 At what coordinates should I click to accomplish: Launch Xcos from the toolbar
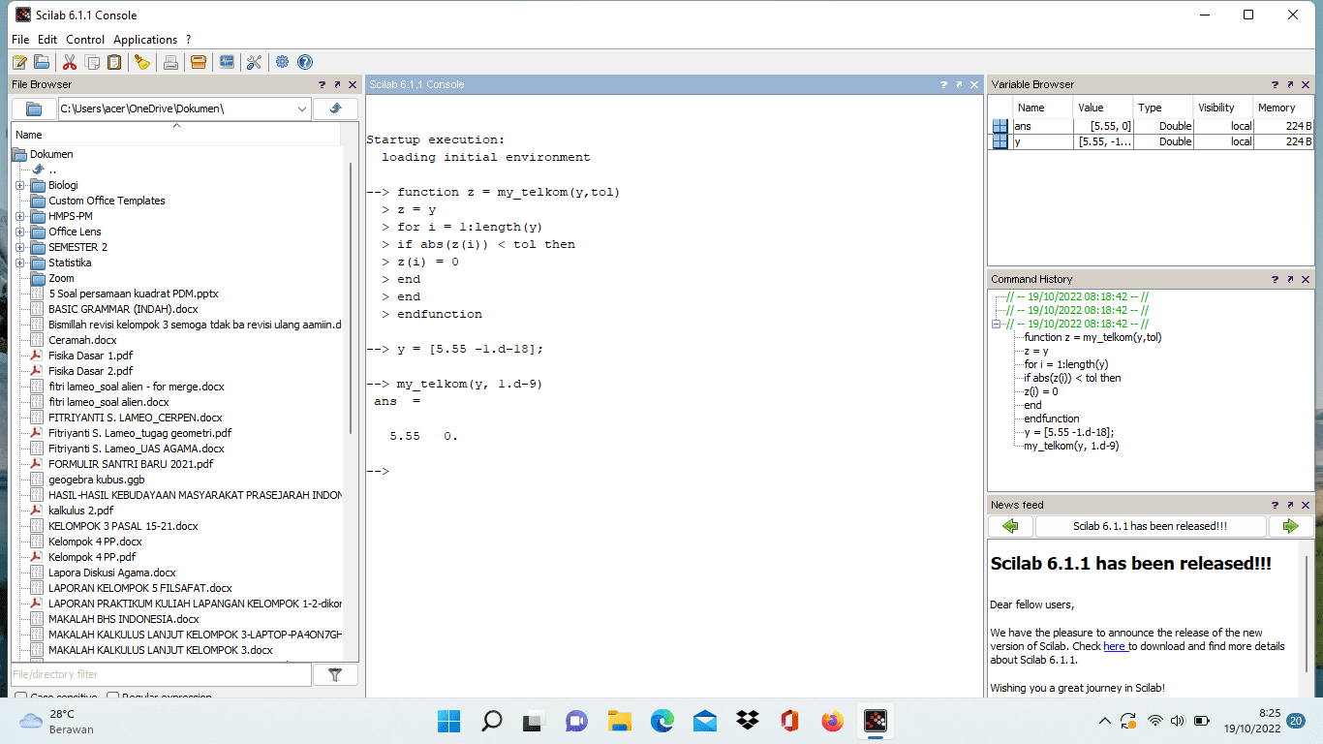coord(227,62)
